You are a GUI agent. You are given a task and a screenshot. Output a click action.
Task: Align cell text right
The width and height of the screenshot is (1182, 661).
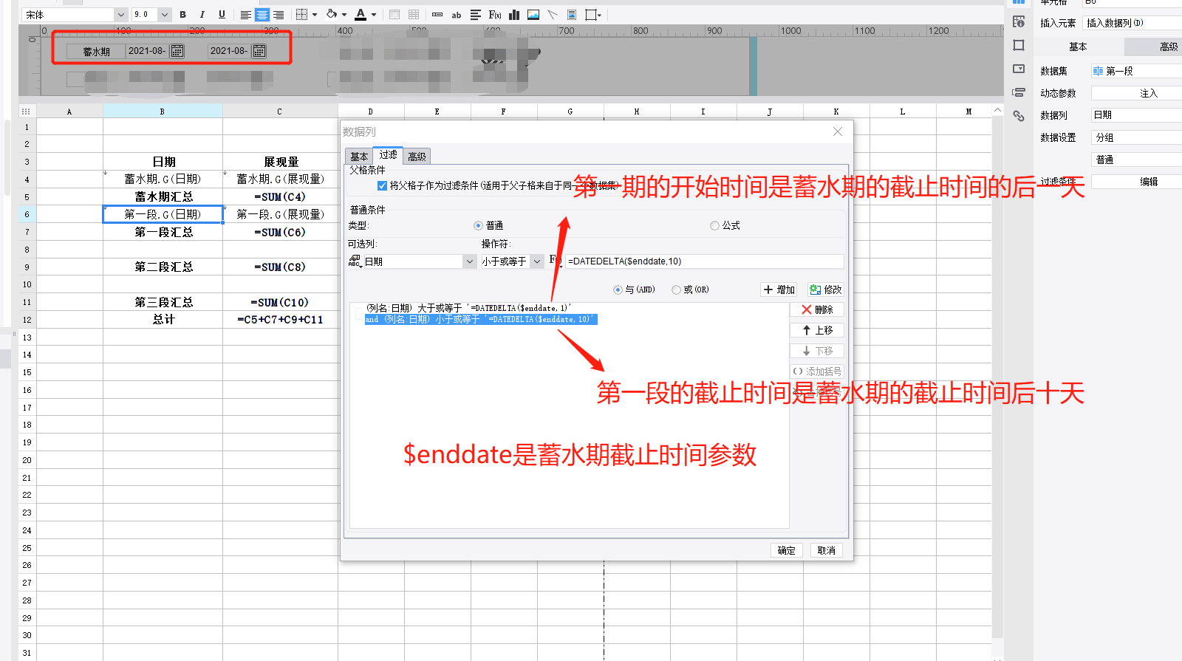(x=279, y=15)
